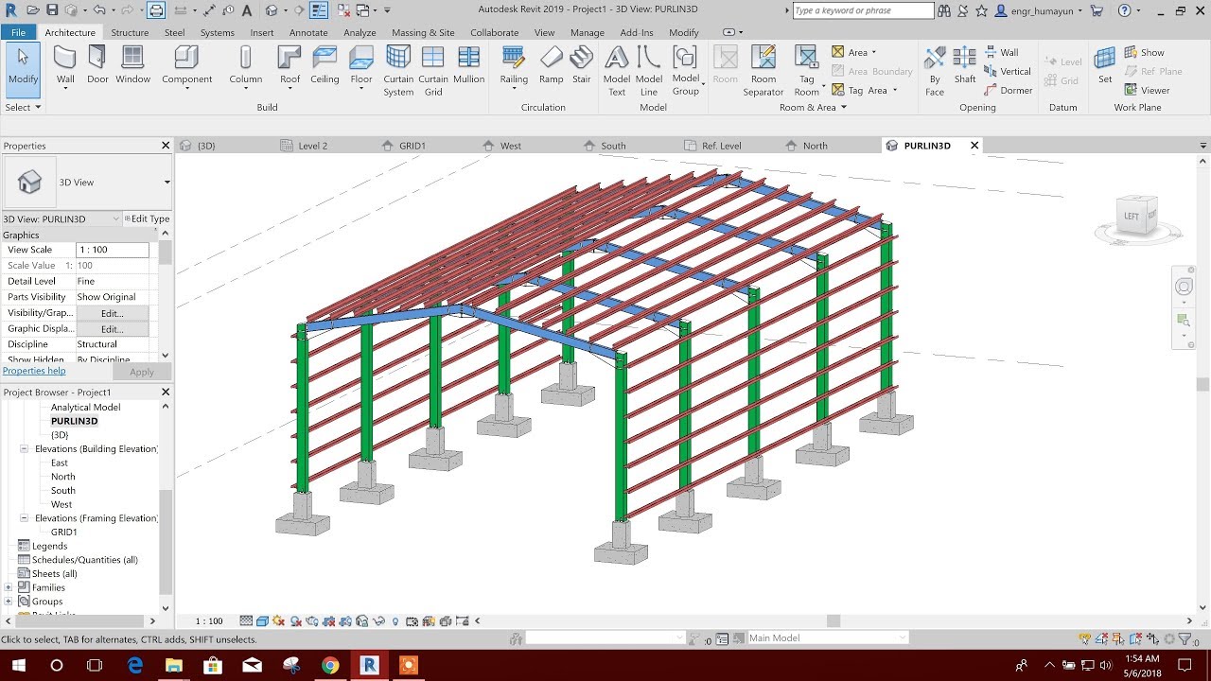Click the Properties help link
This screenshot has width=1211, height=681.
pos(34,370)
